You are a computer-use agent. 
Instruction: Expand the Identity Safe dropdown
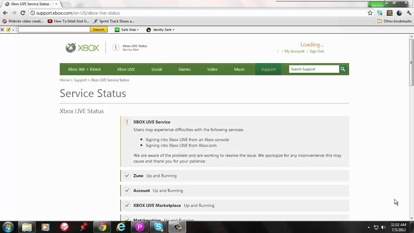tap(160, 30)
